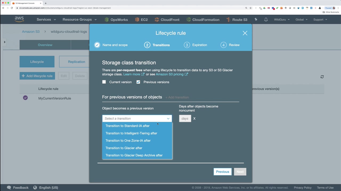Uncheck the Previous versions checkbox

(x=138, y=82)
